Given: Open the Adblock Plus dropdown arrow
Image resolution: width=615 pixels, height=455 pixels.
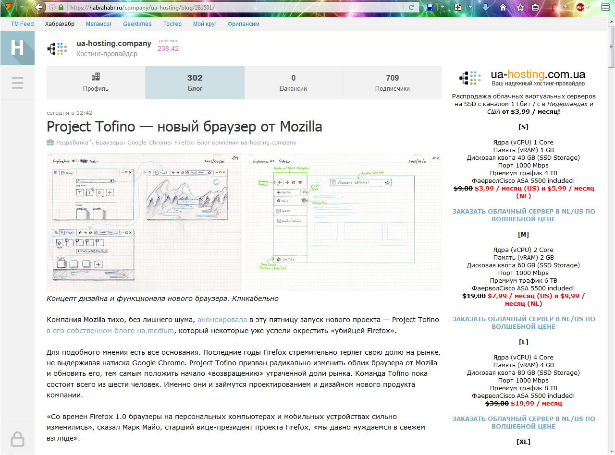Looking at the screenshot, I should tap(588, 8).
